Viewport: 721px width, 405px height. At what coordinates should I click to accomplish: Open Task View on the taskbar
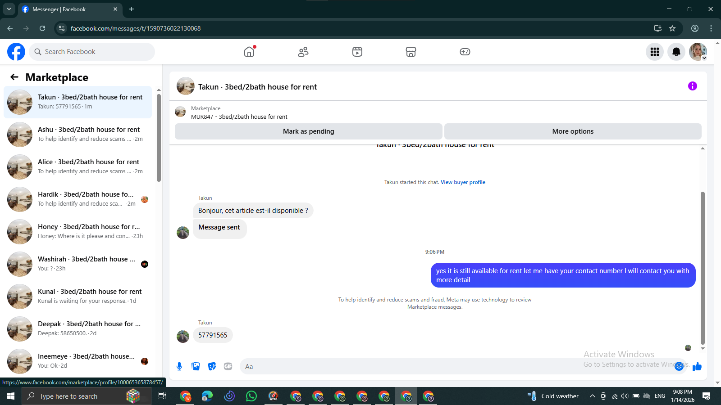tap(162, 396)
